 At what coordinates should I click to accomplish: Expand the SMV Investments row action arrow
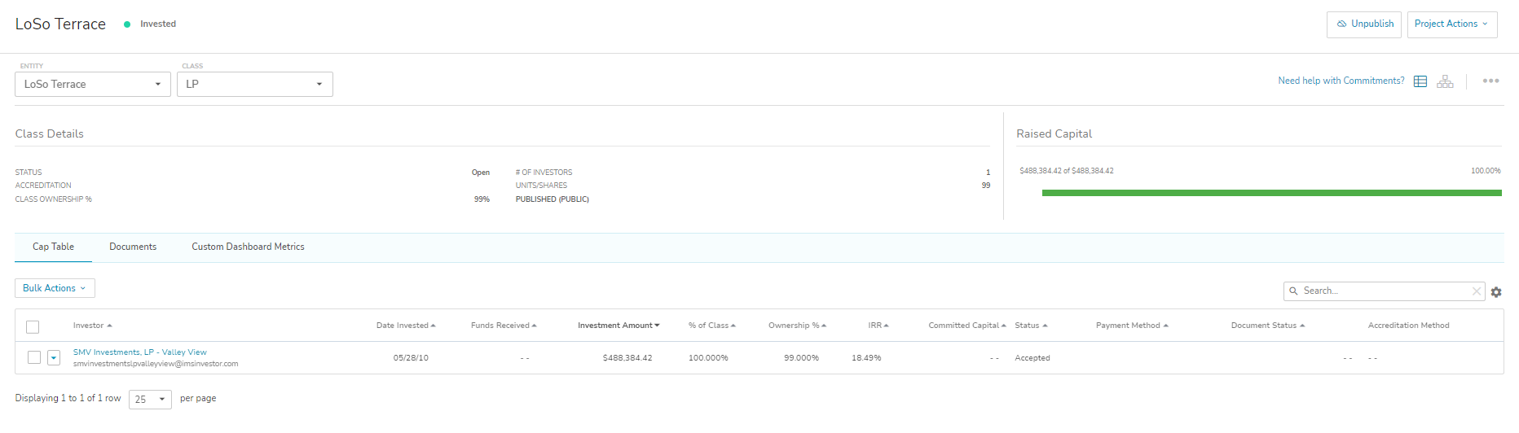[54, 357]
